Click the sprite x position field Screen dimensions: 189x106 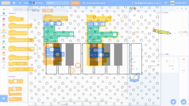[x=158, y=61]
